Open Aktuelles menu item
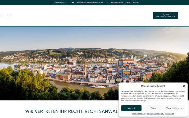 point(124,20)
